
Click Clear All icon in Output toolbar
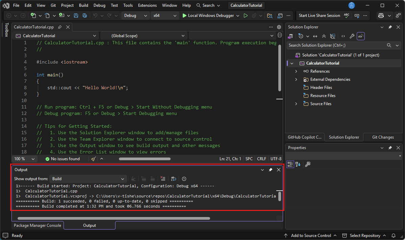[x=163, y=179]
